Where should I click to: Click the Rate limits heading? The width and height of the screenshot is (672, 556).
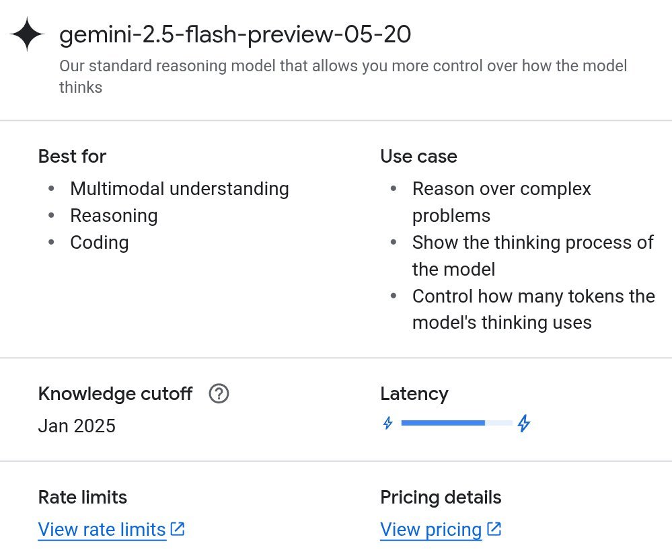[x=82, y=498]
